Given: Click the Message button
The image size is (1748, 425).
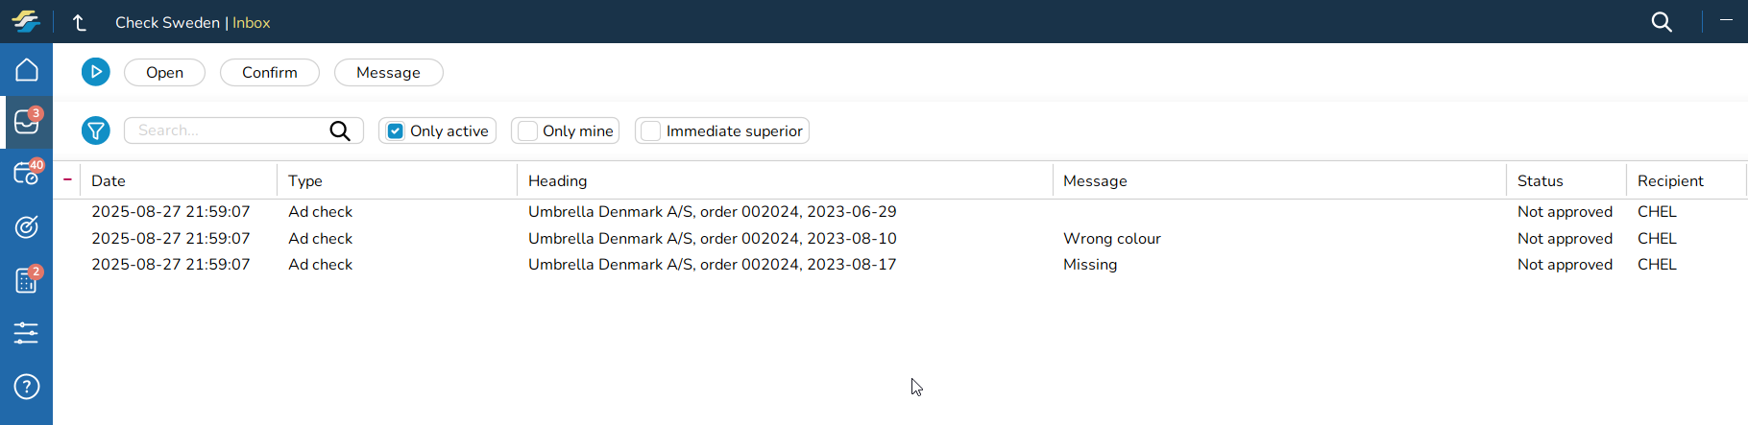Looking at the screenshot, I should point(388,72).
